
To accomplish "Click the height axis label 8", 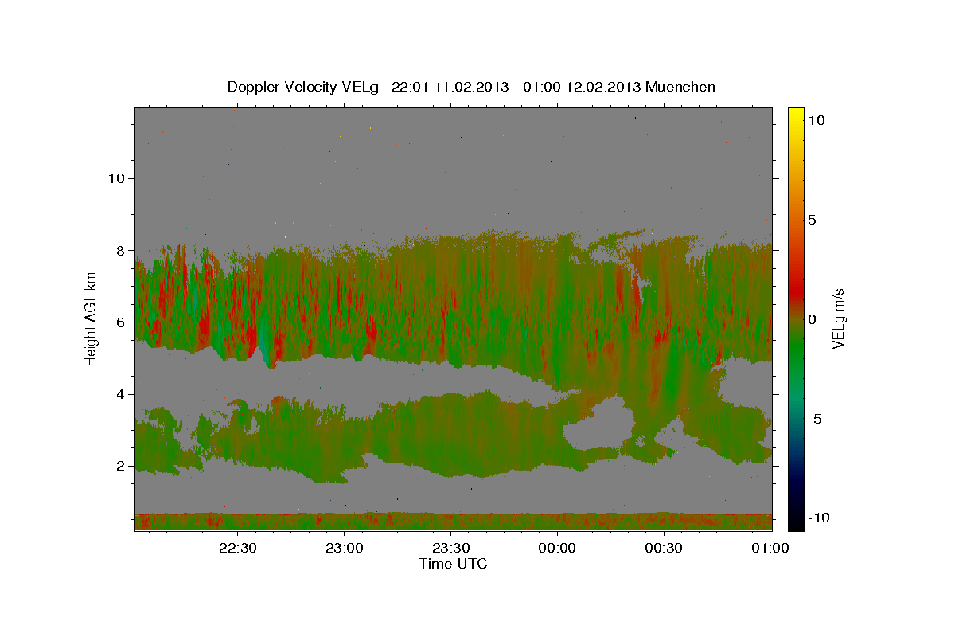I will pos(121,250).
